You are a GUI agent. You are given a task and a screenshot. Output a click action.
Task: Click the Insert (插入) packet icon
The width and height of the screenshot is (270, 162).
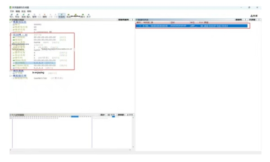[x=29, y=16]
